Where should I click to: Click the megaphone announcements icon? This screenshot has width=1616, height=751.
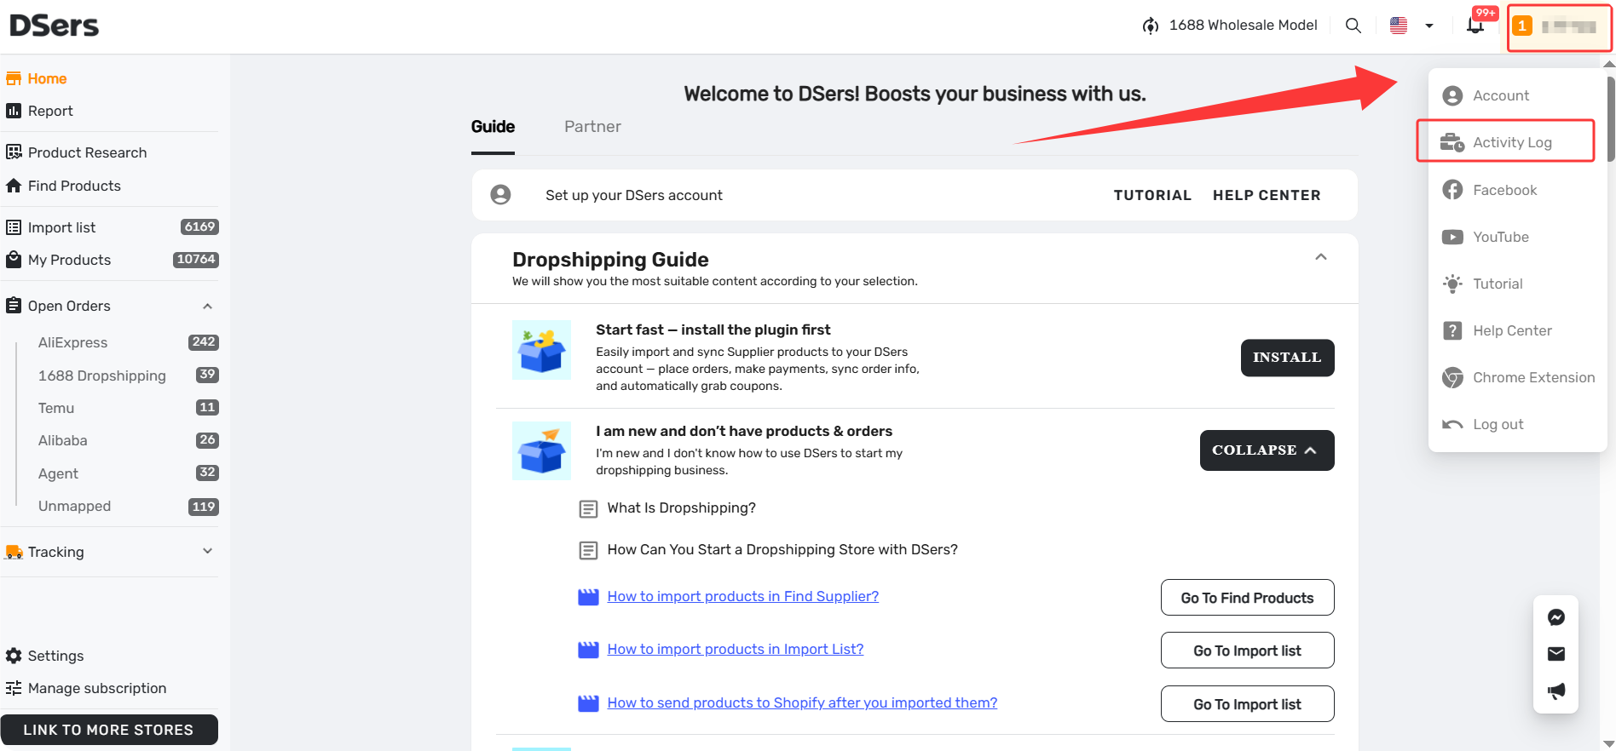coord(1555,691)
